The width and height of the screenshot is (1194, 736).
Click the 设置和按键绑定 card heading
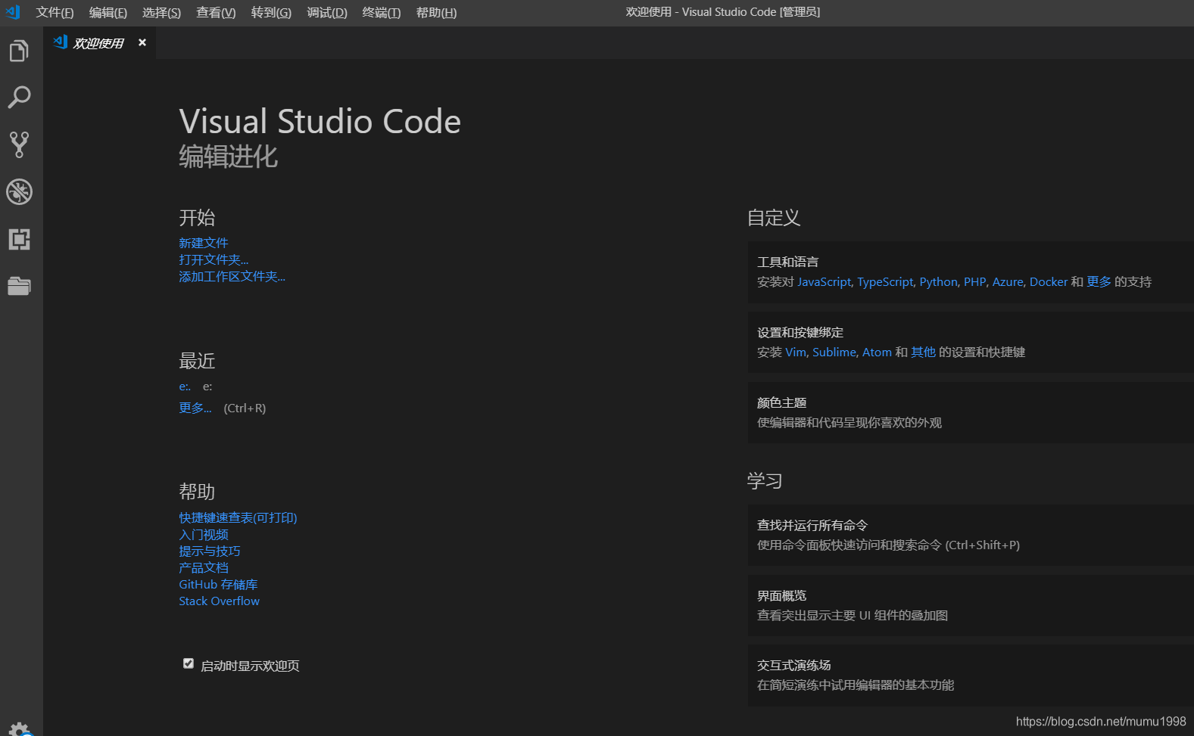click(800, 332)
